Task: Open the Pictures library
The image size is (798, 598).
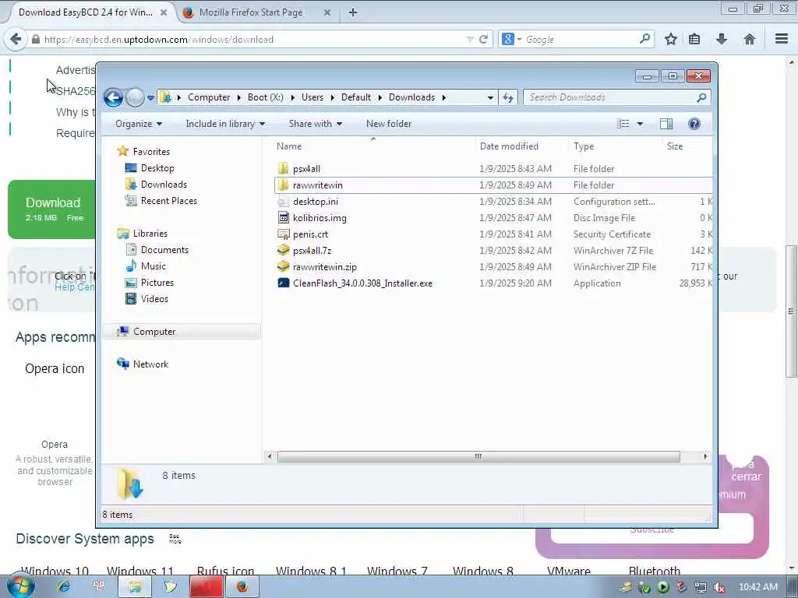Action: (x=157, y=282)
